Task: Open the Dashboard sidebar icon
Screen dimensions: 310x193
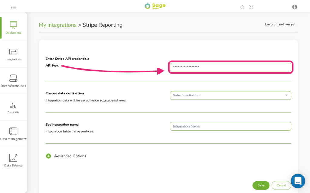Action: click(x=13, y=25)
